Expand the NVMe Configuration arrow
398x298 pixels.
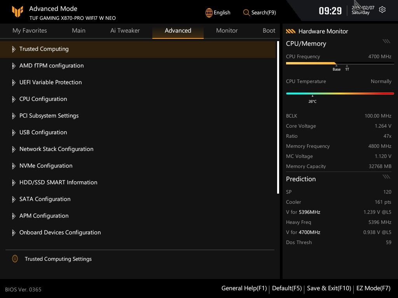(14, 166)
